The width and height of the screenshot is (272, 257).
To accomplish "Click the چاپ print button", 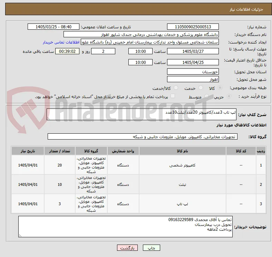I will [152, 248].
